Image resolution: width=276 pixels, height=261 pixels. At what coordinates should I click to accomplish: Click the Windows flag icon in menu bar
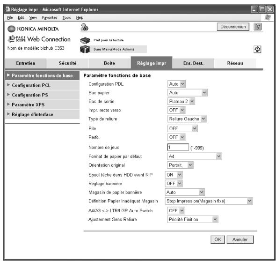pos(268,17)
